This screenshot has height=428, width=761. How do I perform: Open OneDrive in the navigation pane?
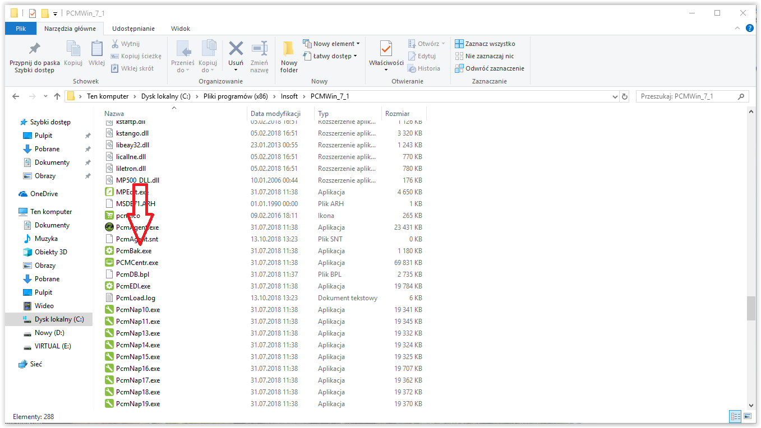click(x=44, y=194)
